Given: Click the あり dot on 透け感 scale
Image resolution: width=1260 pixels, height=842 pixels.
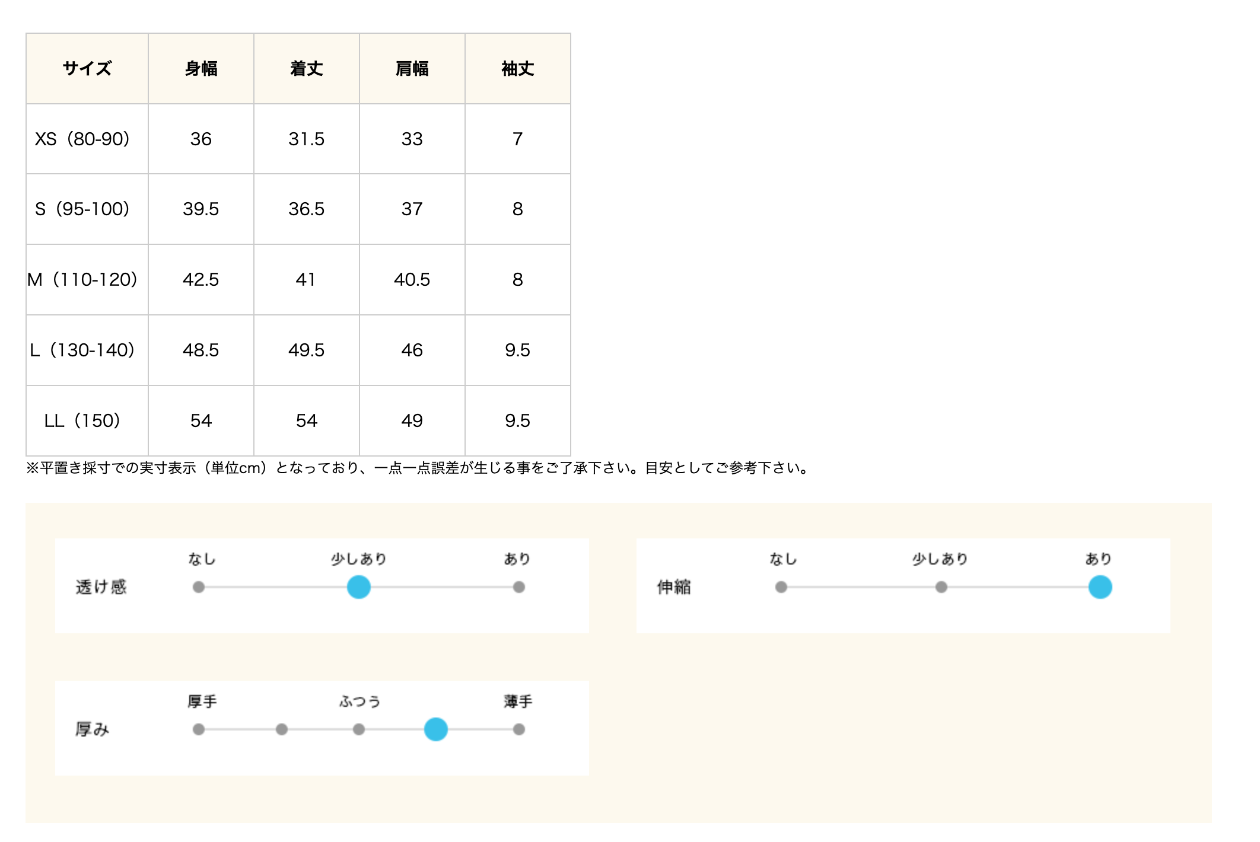Looking at the screenshot, I should 519,587.
